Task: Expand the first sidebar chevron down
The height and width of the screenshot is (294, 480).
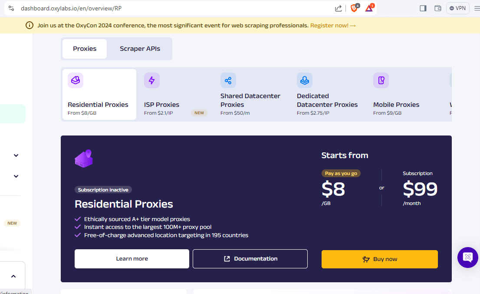Action: pyautogui.click(x=16, y=155)
